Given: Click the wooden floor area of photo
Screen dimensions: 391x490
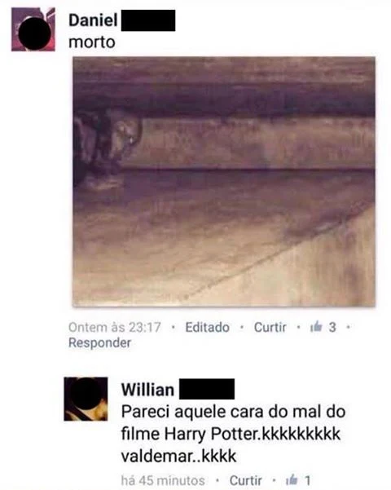Looking at the screenshot, I should (x=224, y=241).
